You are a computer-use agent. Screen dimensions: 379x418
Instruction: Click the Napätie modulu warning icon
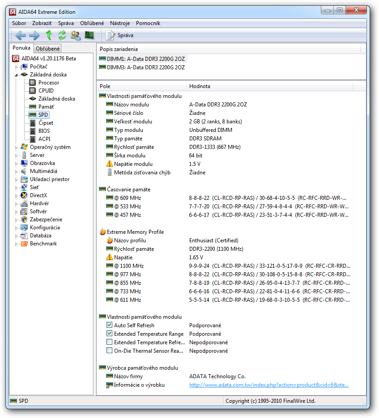pos(110,164)
